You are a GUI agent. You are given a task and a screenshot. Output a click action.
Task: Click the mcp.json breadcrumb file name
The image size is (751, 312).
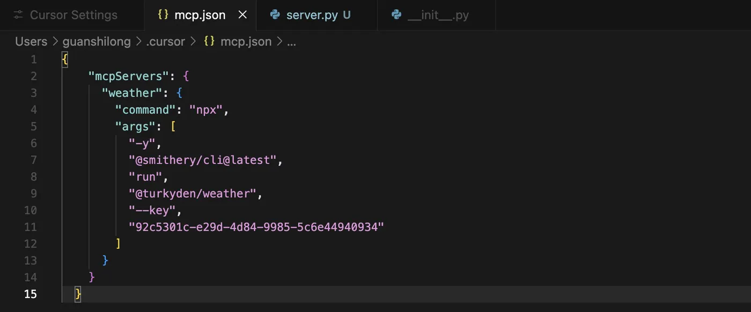click(246, 41)
